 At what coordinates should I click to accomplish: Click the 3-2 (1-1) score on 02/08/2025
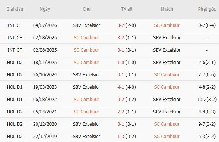tap(126, 38)
